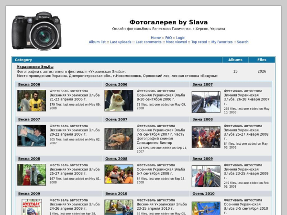The height and width of the screenshot is (215, 287).
Task: Click the Files column header
Action: pyautogui.click(x=262, y=60)
